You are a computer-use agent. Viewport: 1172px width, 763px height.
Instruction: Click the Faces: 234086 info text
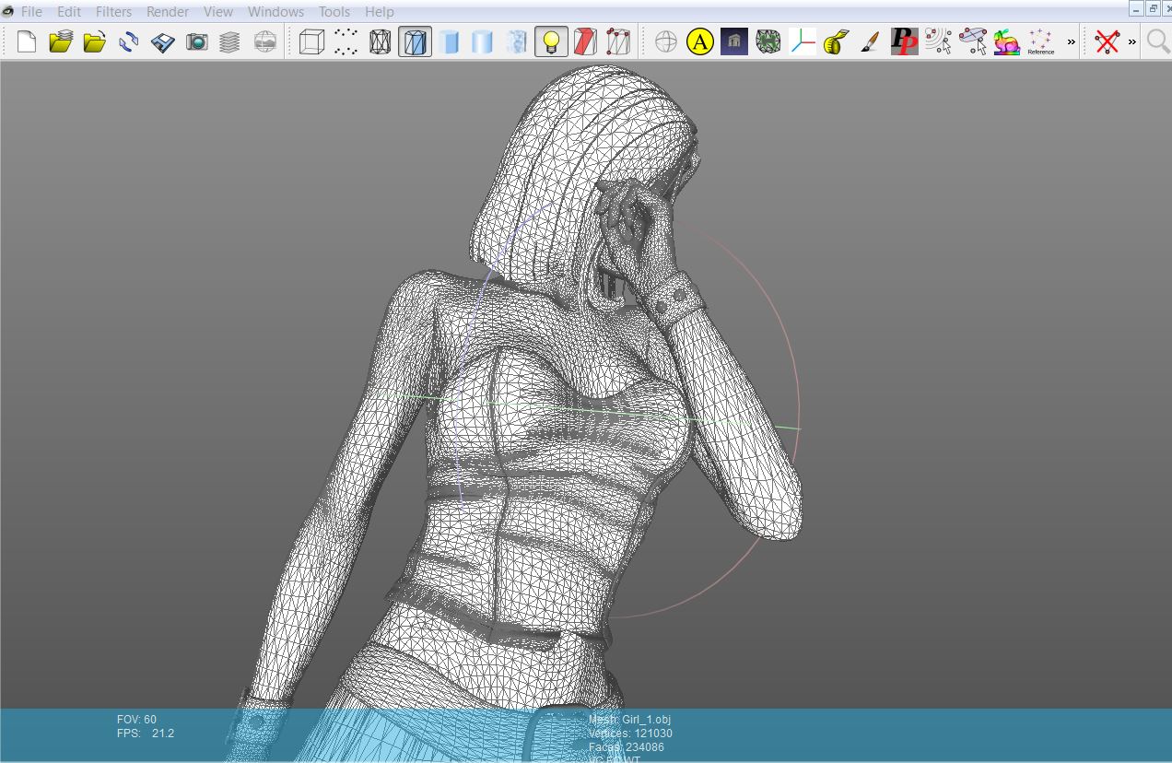pos(627,747)
